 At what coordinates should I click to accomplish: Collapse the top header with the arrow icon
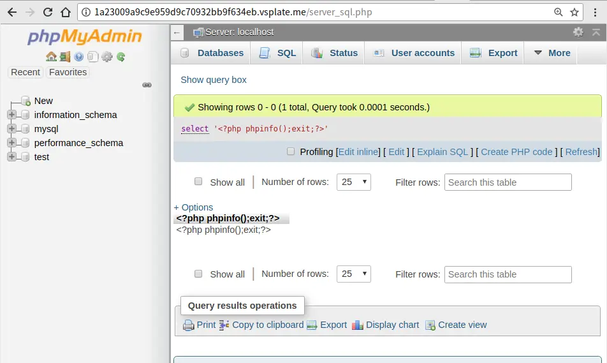(x=596, y=32)
